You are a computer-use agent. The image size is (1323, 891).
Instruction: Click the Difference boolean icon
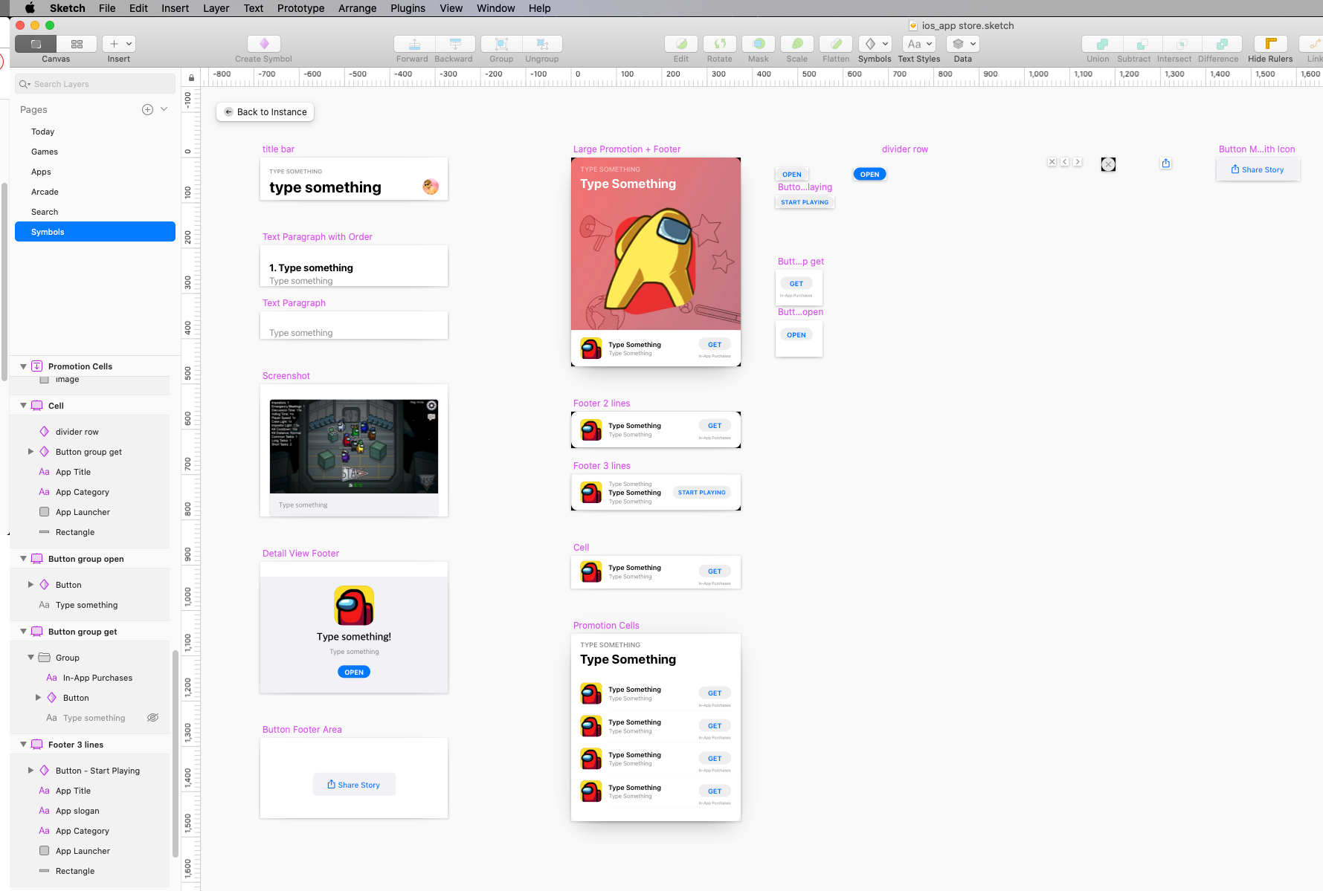pyautogui.click(x=1222, y=44)
